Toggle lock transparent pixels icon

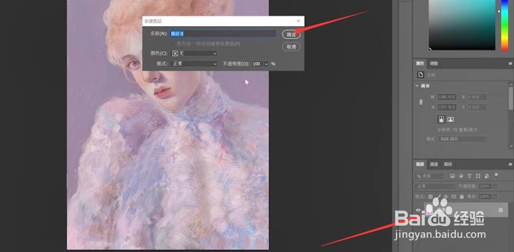pos(431,197)
